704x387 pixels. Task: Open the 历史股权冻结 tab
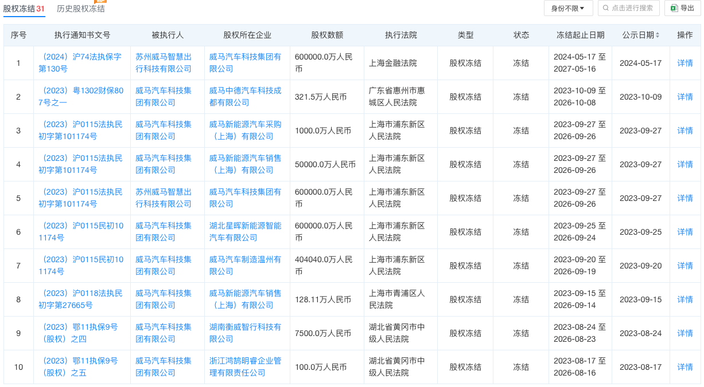click(x=81, y=9)
